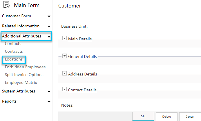Expand the Customer Form section arrow

click(x=49, y=16)
